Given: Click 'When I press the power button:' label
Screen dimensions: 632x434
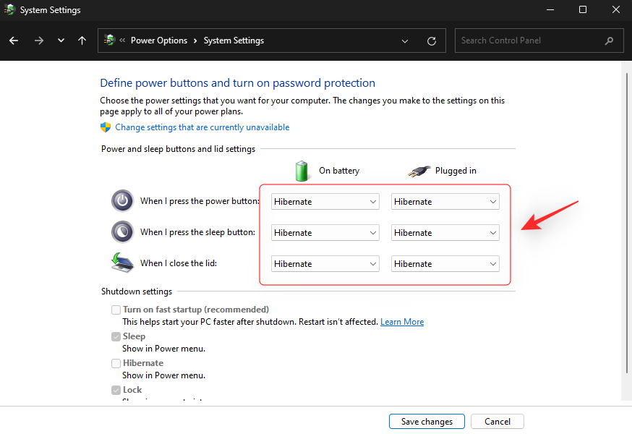Looking at the screenshot, I should pos(200,201).
